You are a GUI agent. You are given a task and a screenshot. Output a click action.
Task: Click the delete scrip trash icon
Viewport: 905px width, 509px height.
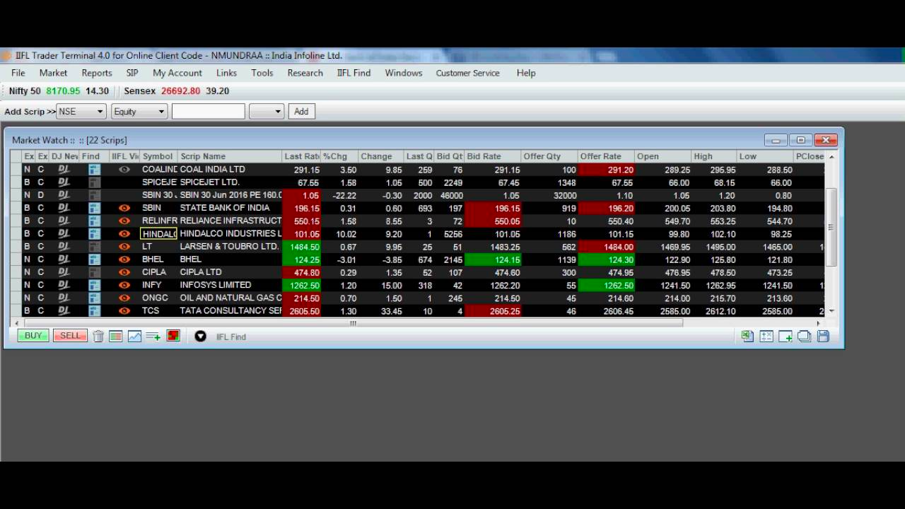pos(98,337)
